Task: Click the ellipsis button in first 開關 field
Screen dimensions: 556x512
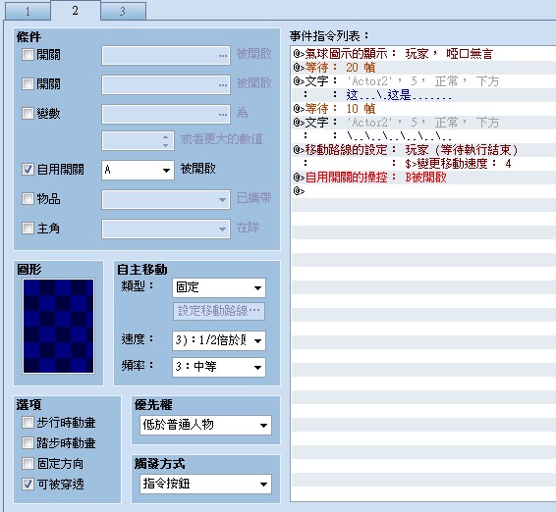Action: [x=223, y=55]
